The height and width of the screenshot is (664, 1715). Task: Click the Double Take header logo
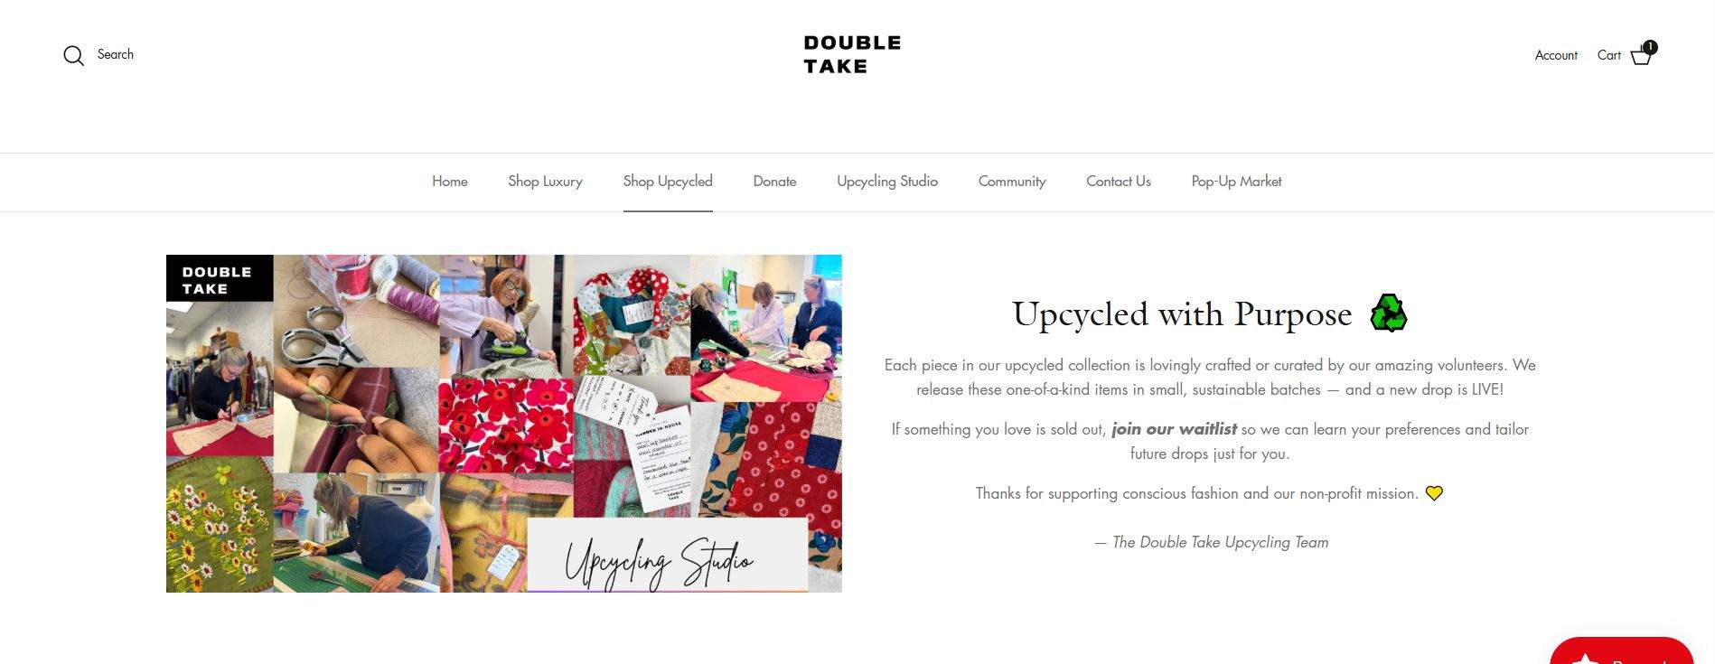(852, 54)
